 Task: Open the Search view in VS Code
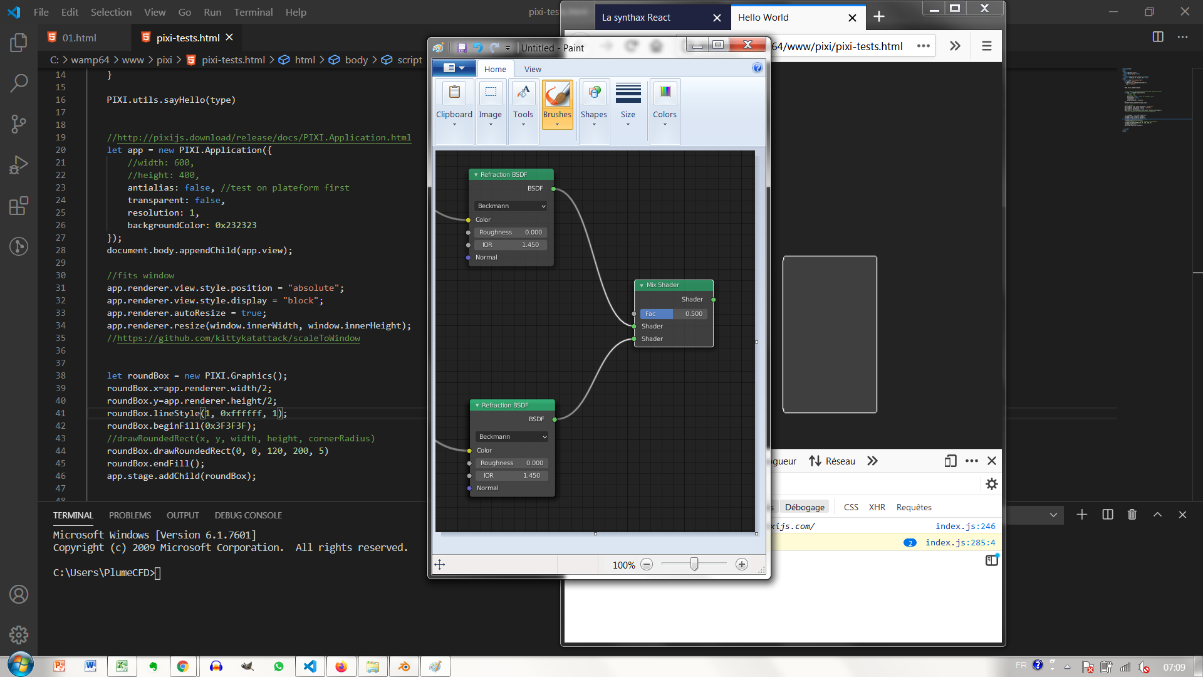[x=19, y=83]
